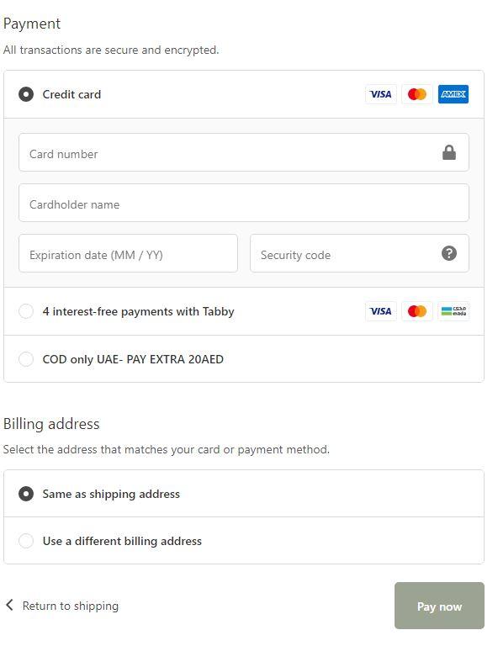Click the back chevron next to Return to shipping
Screen dimensions: 498x646
10,605
